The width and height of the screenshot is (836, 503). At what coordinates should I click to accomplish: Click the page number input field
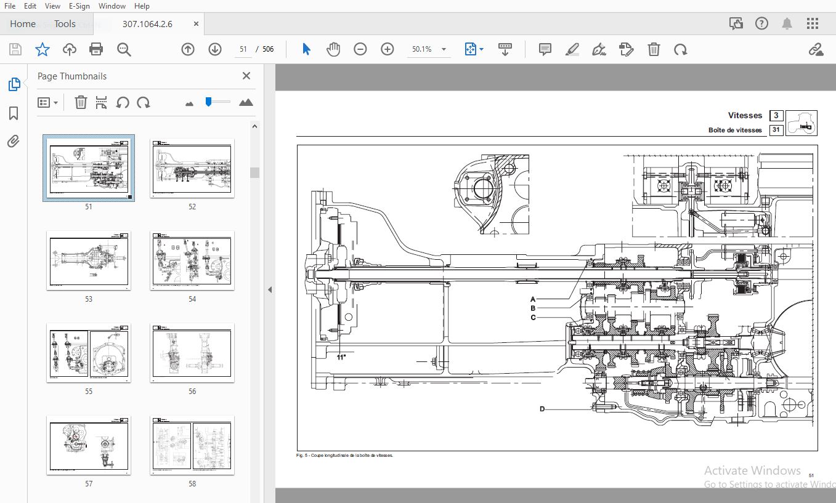[243, 49]
